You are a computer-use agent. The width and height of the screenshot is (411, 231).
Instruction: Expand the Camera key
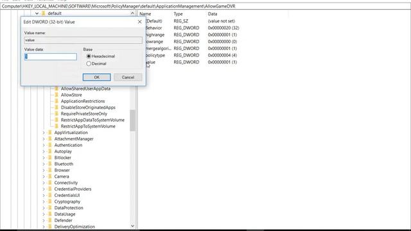pos(44,176)
